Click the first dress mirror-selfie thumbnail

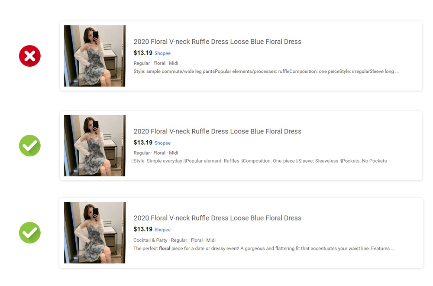[x=94, y=56]
